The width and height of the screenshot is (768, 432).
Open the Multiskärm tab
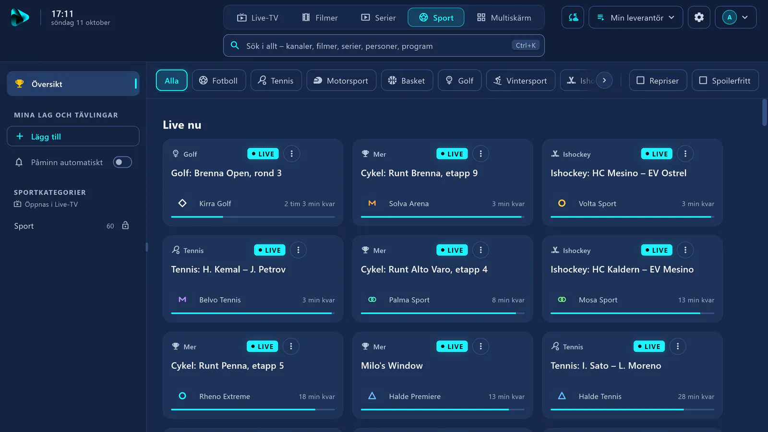(x=504, y=17)
